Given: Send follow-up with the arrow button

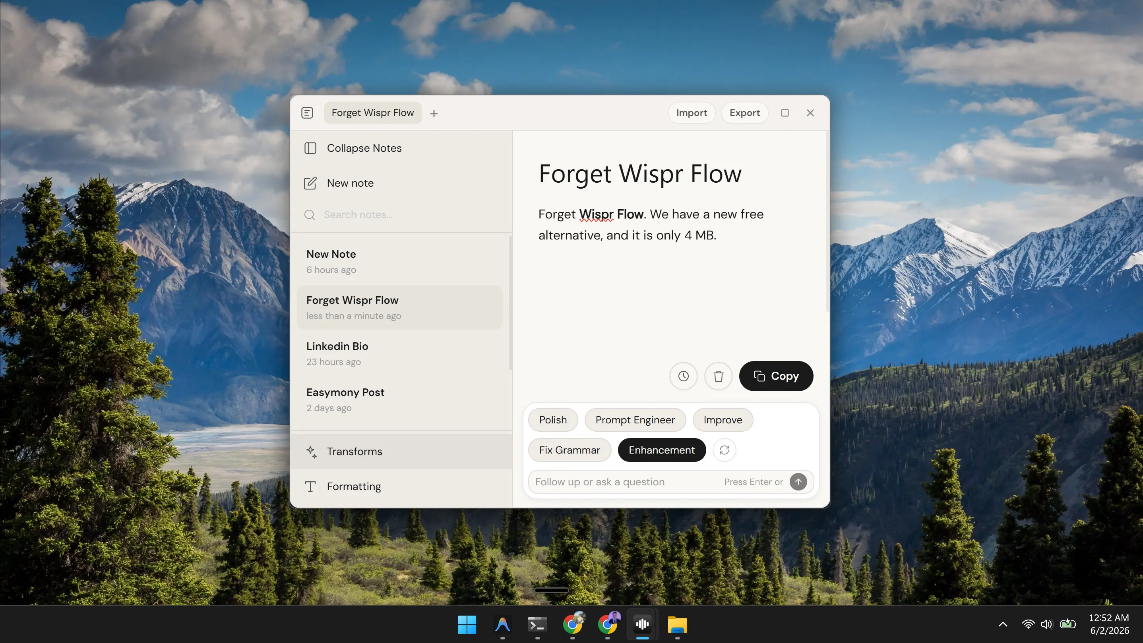Looking at the screenshot, I should pos(798,482).
